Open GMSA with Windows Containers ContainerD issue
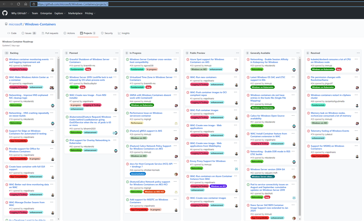The image size is (364, 222). pyautogui.click(x=150, y=96)
